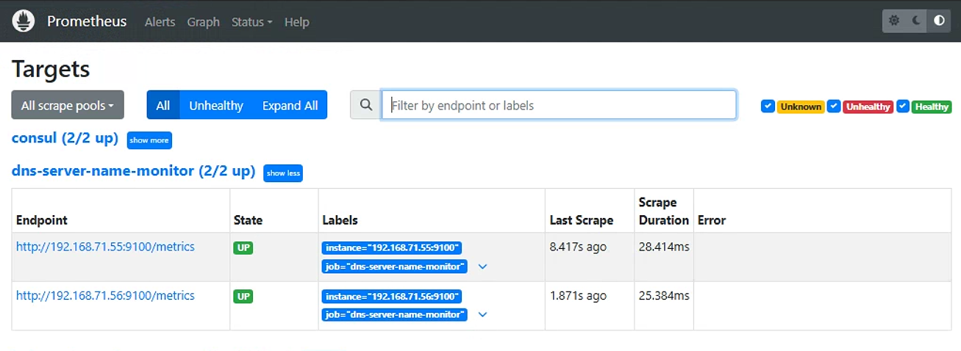
Task: Click the Prometheus brand title
Action: pyautogui.click(x=87, y=21)
